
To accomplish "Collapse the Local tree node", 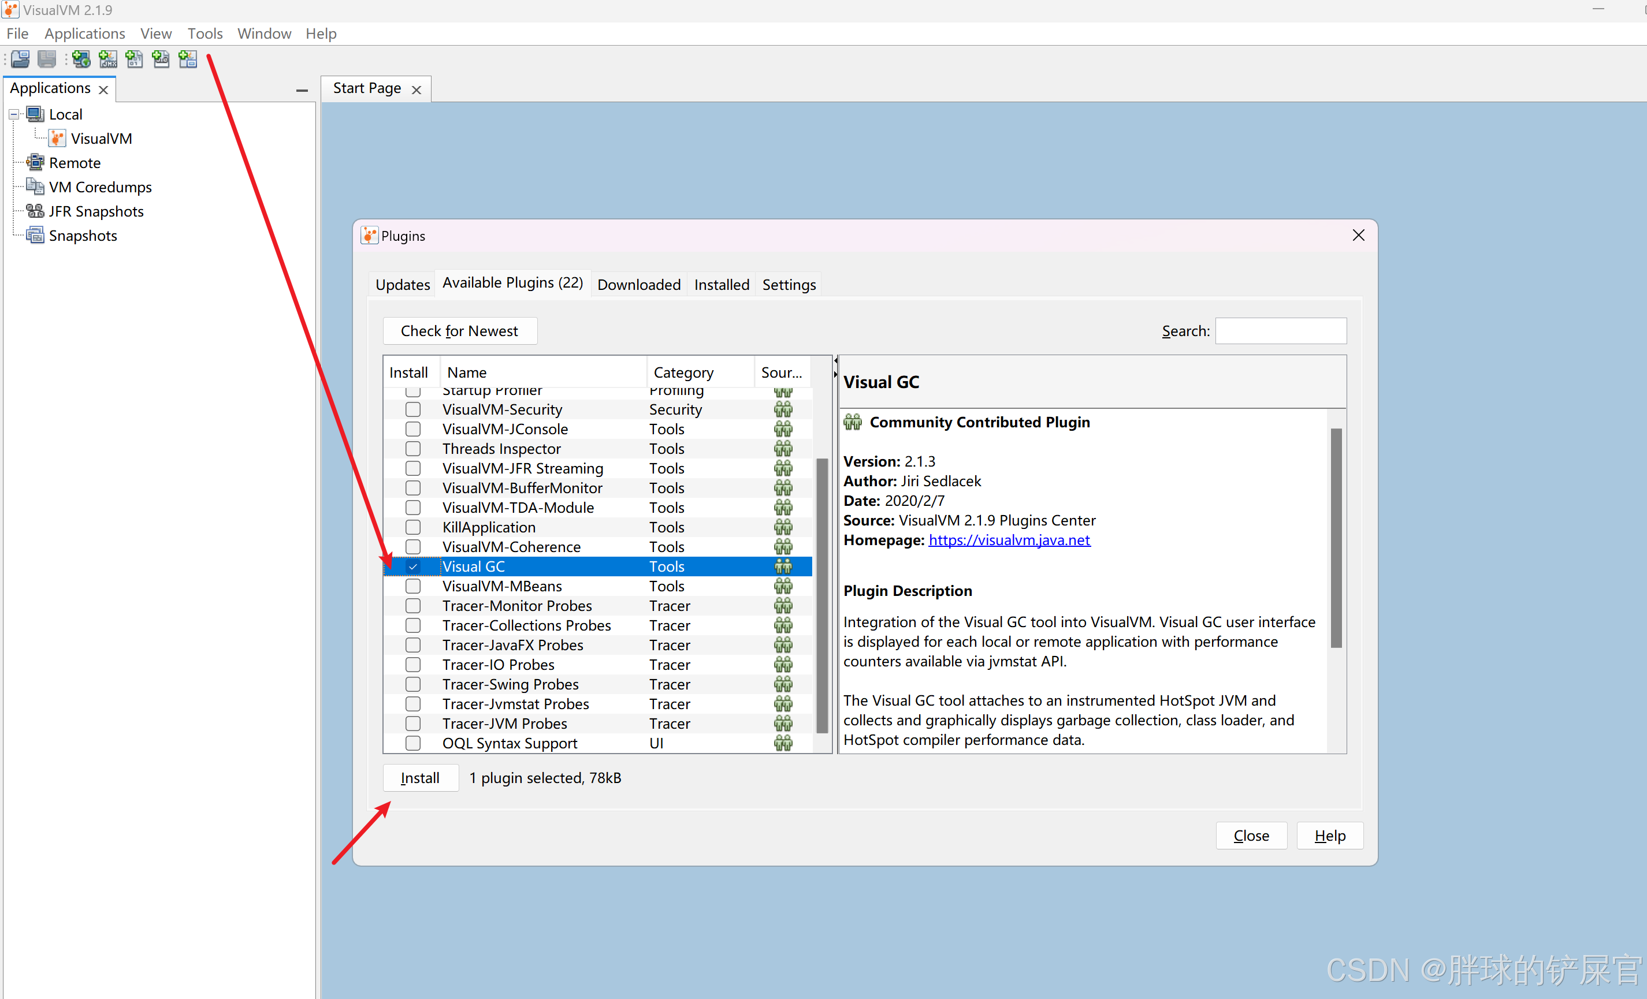I will point(13,114).
